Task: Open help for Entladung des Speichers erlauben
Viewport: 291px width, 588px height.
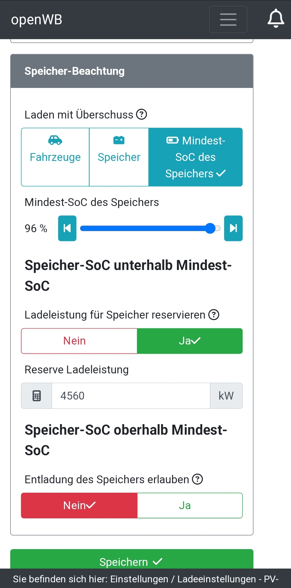Action: 197,479
